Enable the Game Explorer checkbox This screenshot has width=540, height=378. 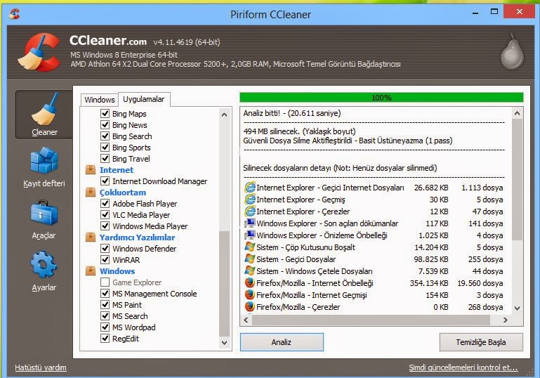point(105,282)
